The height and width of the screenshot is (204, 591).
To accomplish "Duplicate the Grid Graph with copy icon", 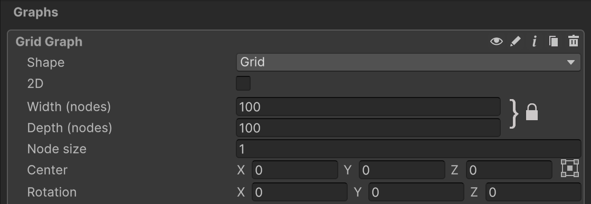I will (x=554, y=41).
